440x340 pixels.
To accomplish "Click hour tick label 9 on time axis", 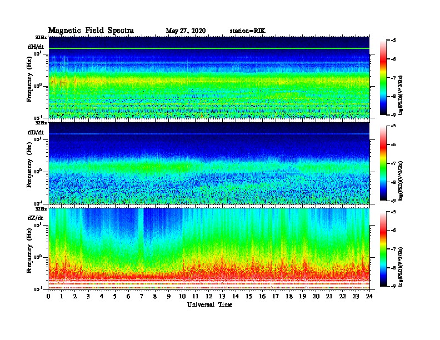I will (169, 296).
